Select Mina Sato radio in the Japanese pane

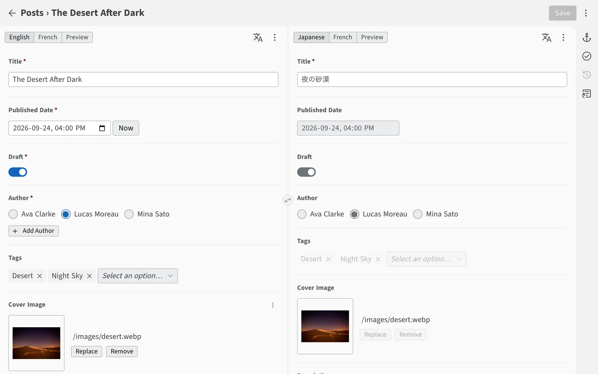(x=417, y=214)
